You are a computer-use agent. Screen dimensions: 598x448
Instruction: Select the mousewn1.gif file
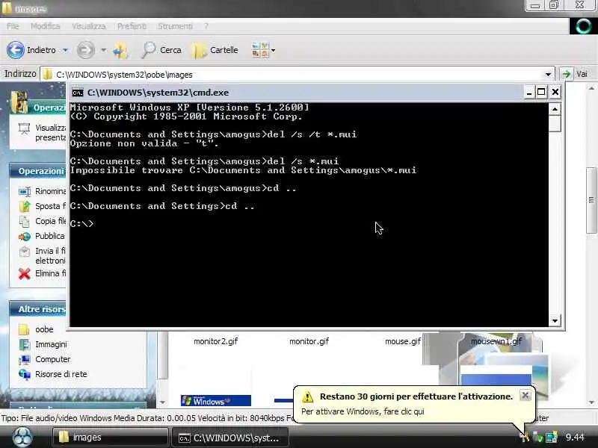496,341
